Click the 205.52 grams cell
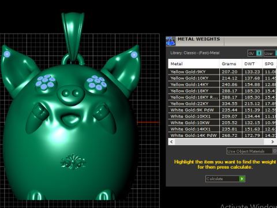This screenshot has width=277, height=208. pyautogui.click(x=230, y=122)
